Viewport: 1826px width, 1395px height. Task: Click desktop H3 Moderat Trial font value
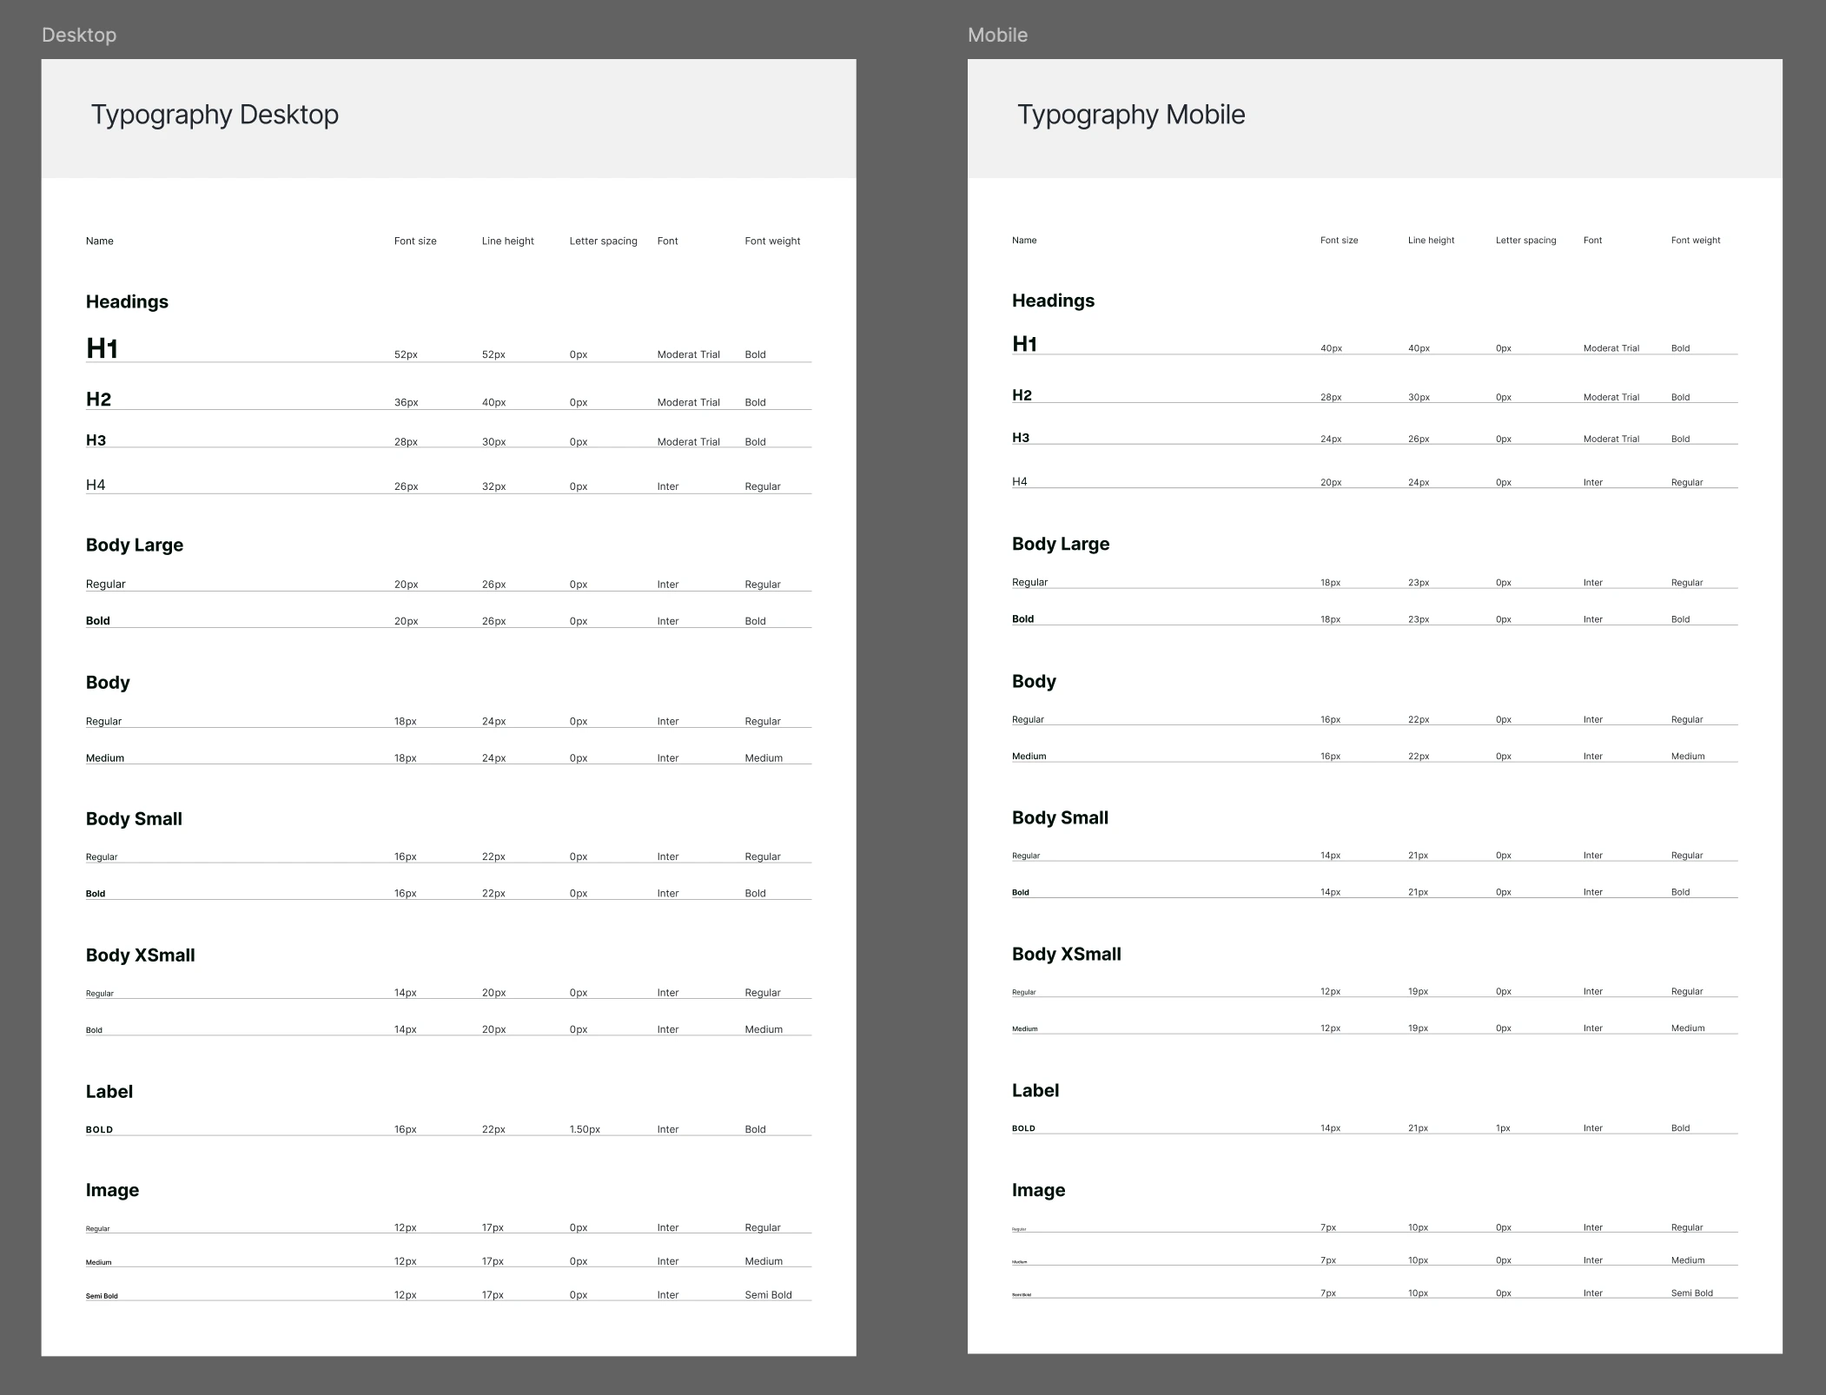click(688, 442)
